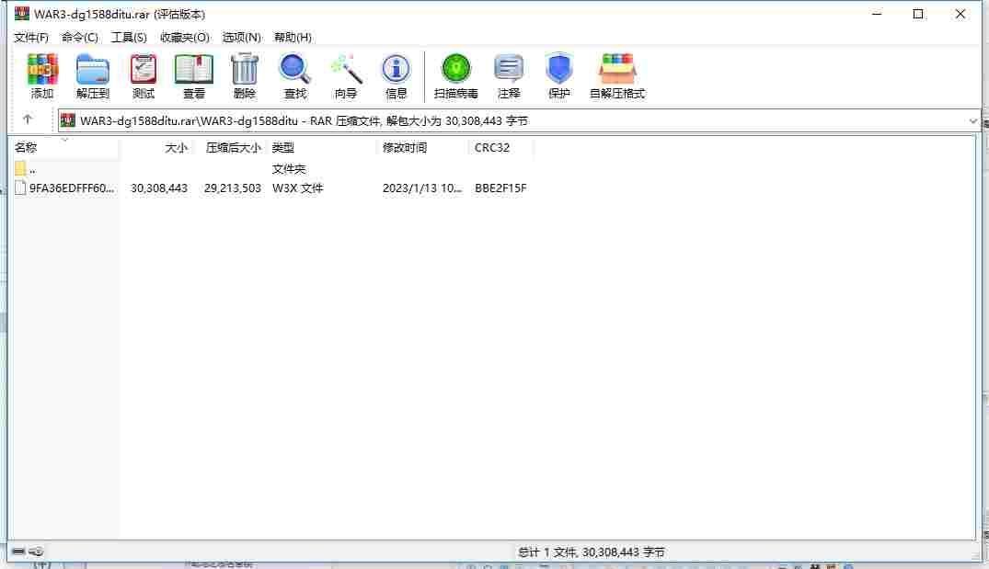
Task: Maximize the WinRAR window
Action: point(918,14)
